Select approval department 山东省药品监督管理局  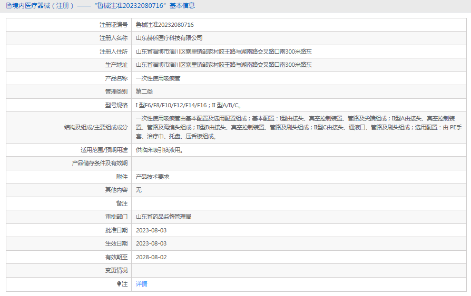coord(163,217)
